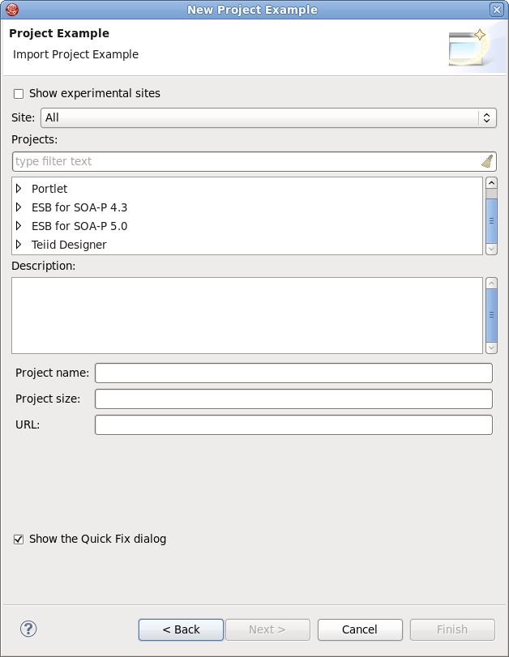Open the Site dropdown showing All
509x657 pixels.
(486, 117)
